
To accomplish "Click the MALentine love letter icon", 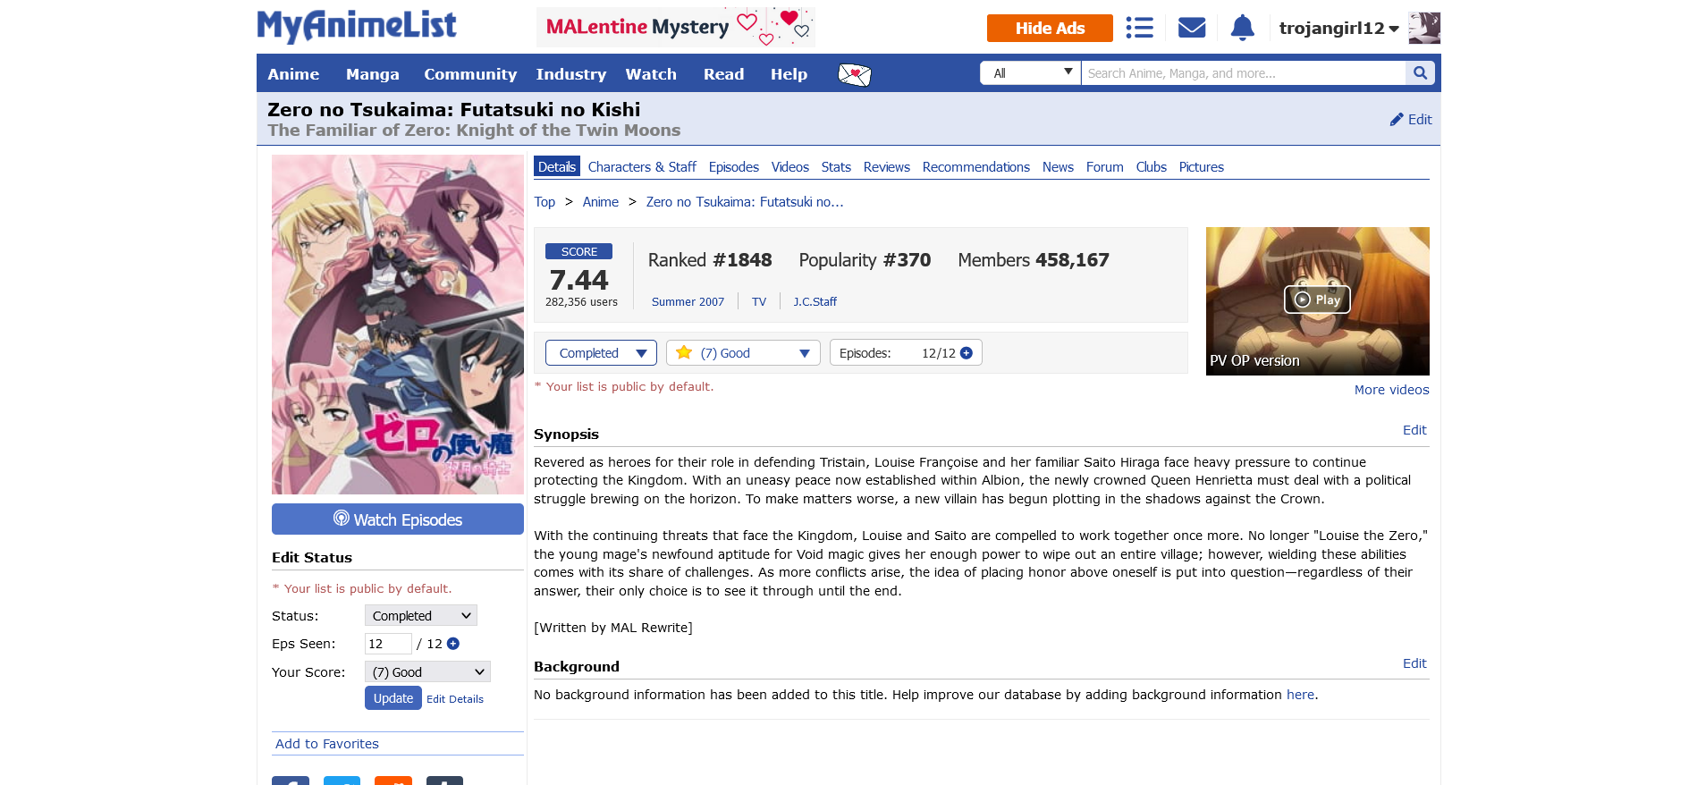I will 854,74.
